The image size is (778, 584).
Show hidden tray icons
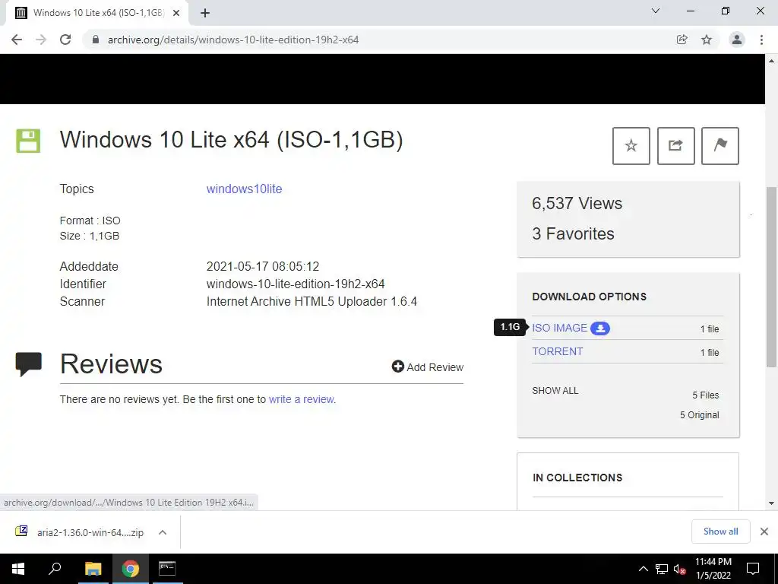(643, 569)
